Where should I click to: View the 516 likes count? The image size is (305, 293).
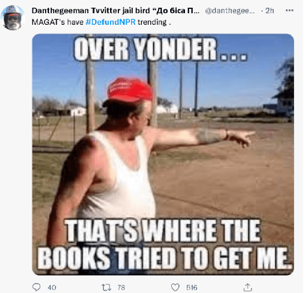(192, 287)
